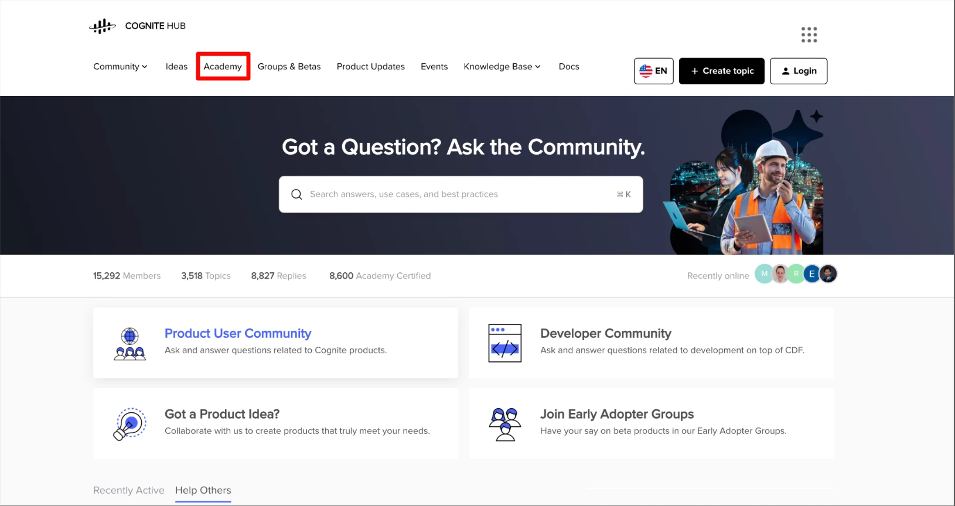Viewport: 955px width, 506px height.
Task: Open the Docs link in navigation
Action: tap(569, 67)
